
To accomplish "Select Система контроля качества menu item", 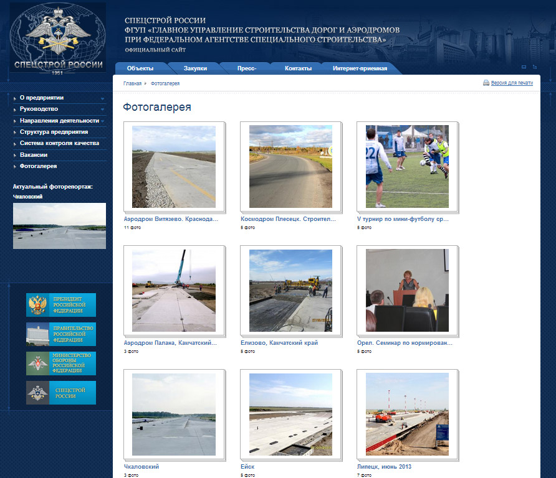I will [x=60, y=143].
